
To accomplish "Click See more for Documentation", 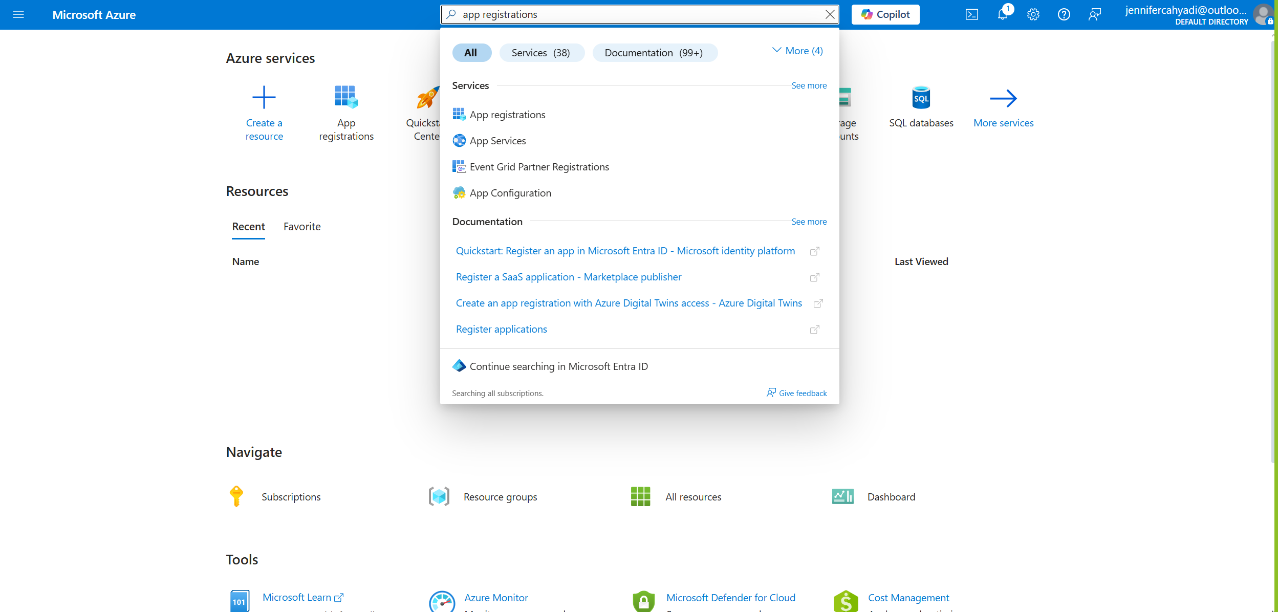I will 809,222.
